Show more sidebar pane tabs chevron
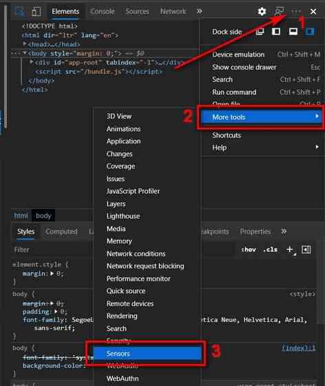This screenshot has height=386, width=325. 284,232
